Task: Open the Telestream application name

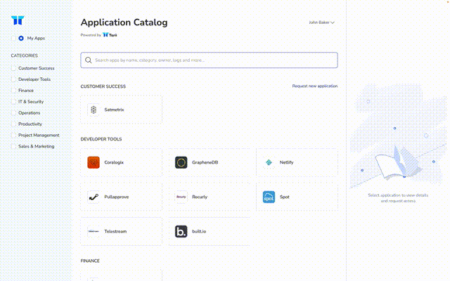Action: (x=115, y=231)
